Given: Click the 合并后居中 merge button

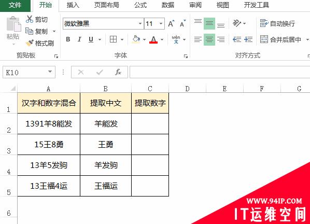Looking at the screenshot, I should pos(280,39).
